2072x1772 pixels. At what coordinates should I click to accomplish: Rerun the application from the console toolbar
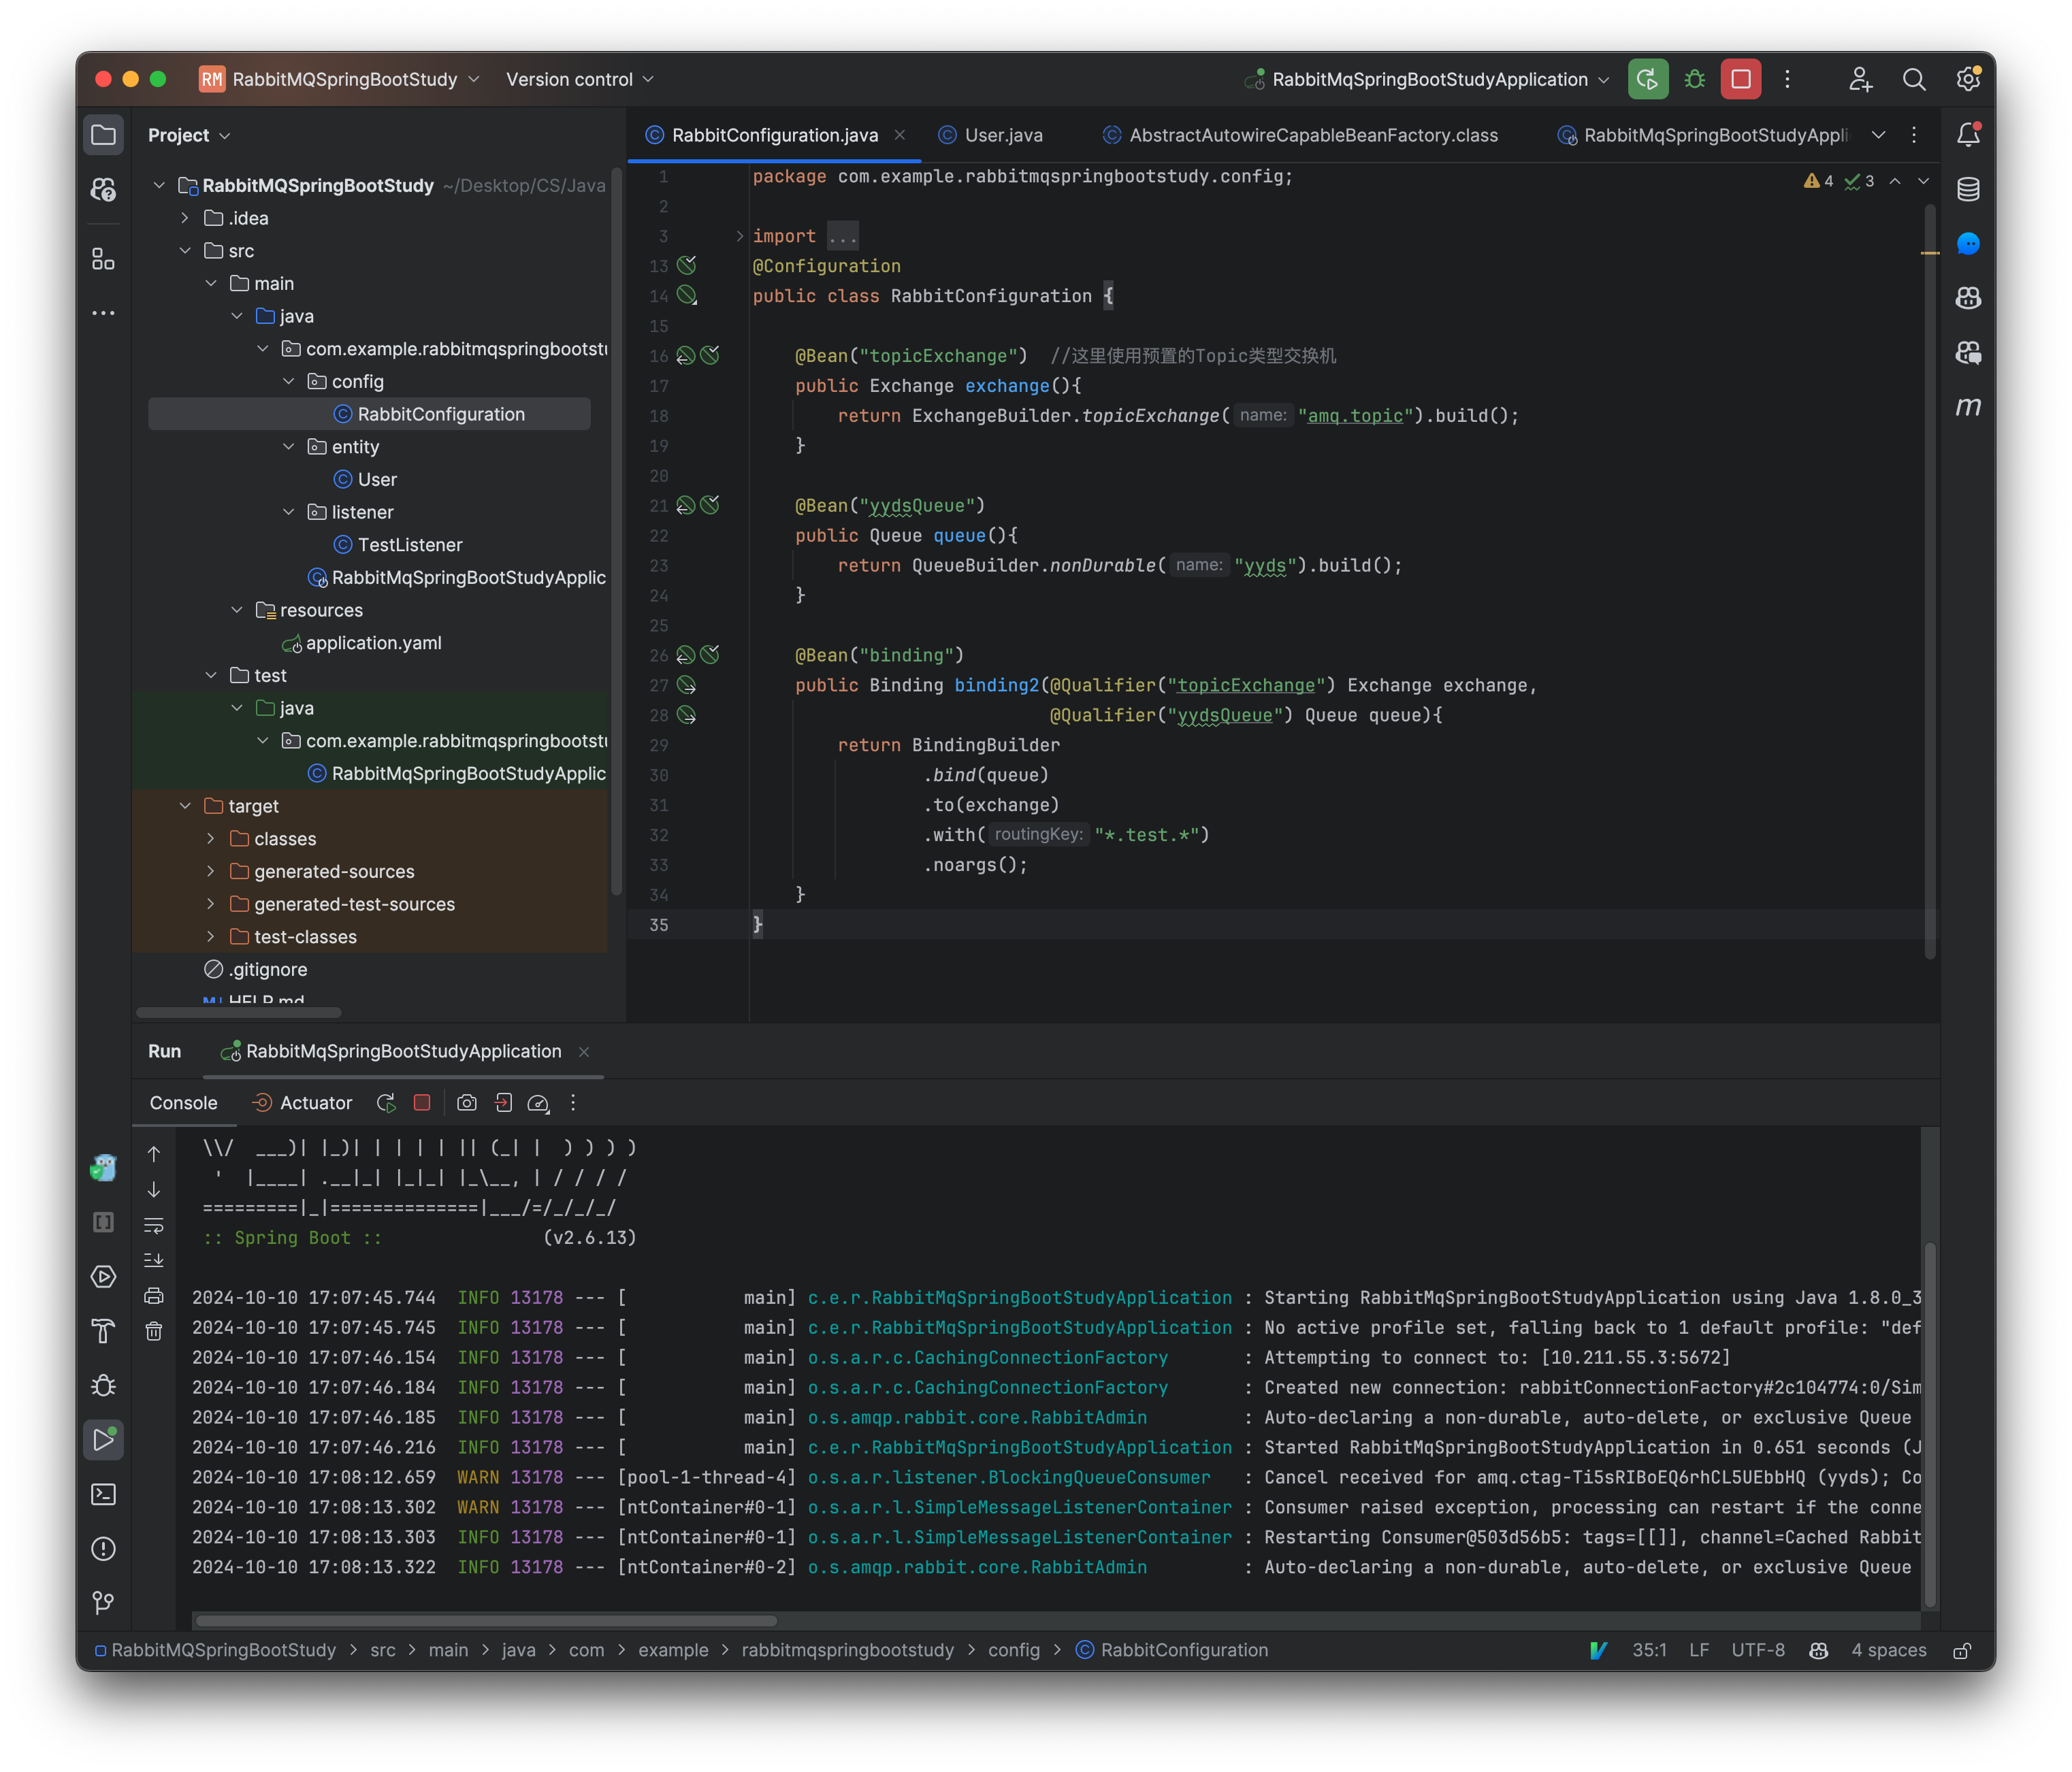[x=386, y=1103]
